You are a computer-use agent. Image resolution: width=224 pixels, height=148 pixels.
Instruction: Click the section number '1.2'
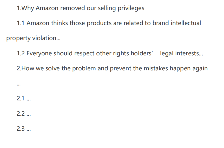21,53
